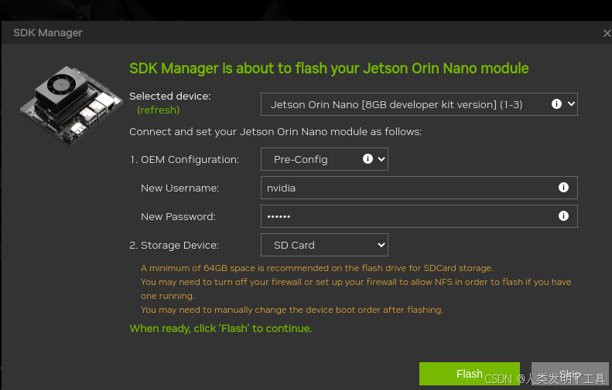Click info icon in Selected device dropdown
The image size is (612, 390).
tap(556, 103)
